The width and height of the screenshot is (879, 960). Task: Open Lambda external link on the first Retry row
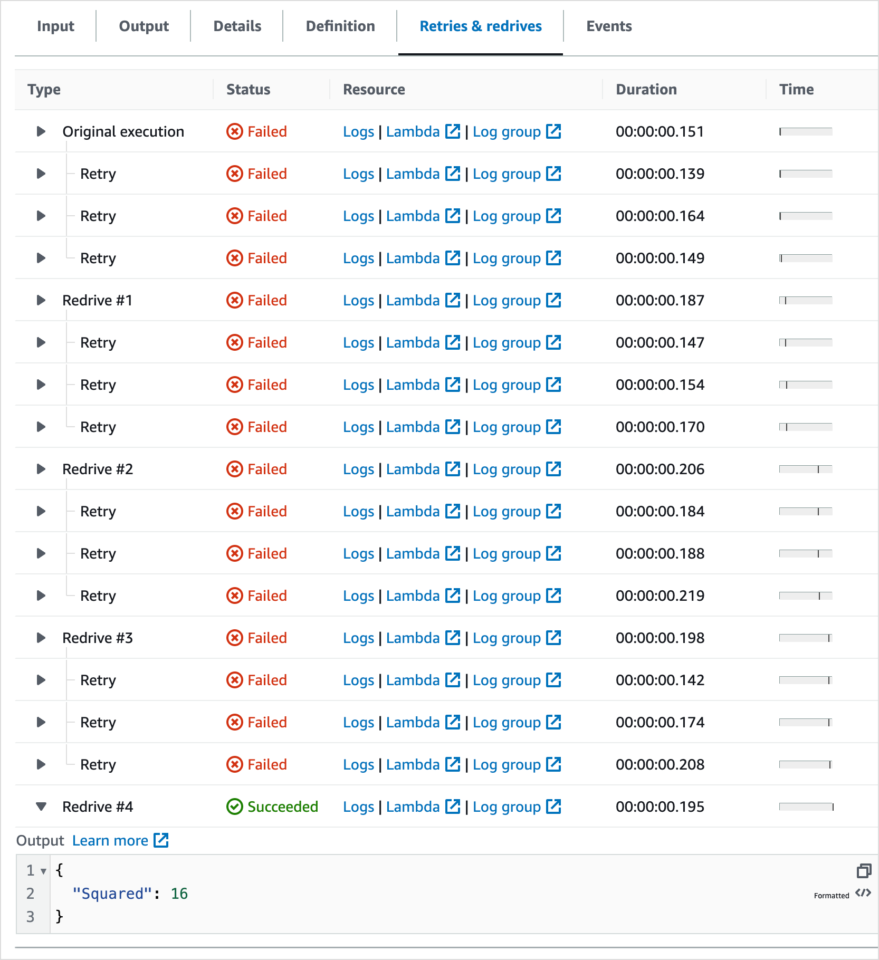pos(453,174)
